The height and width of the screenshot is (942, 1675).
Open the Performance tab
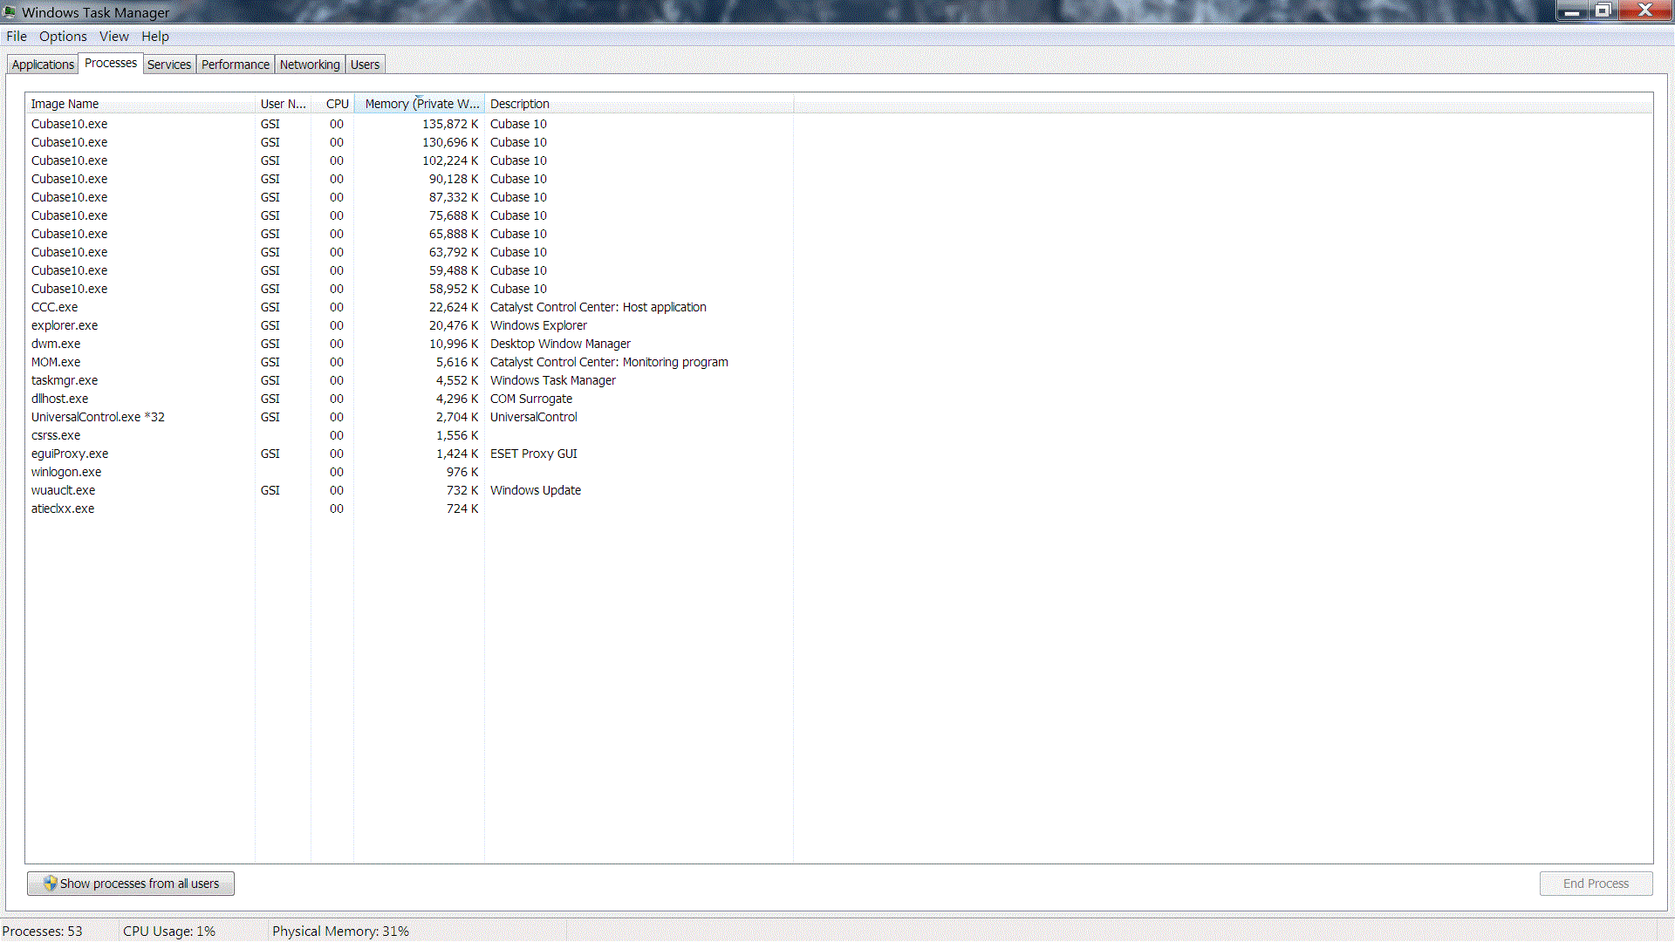coord(236,65)
